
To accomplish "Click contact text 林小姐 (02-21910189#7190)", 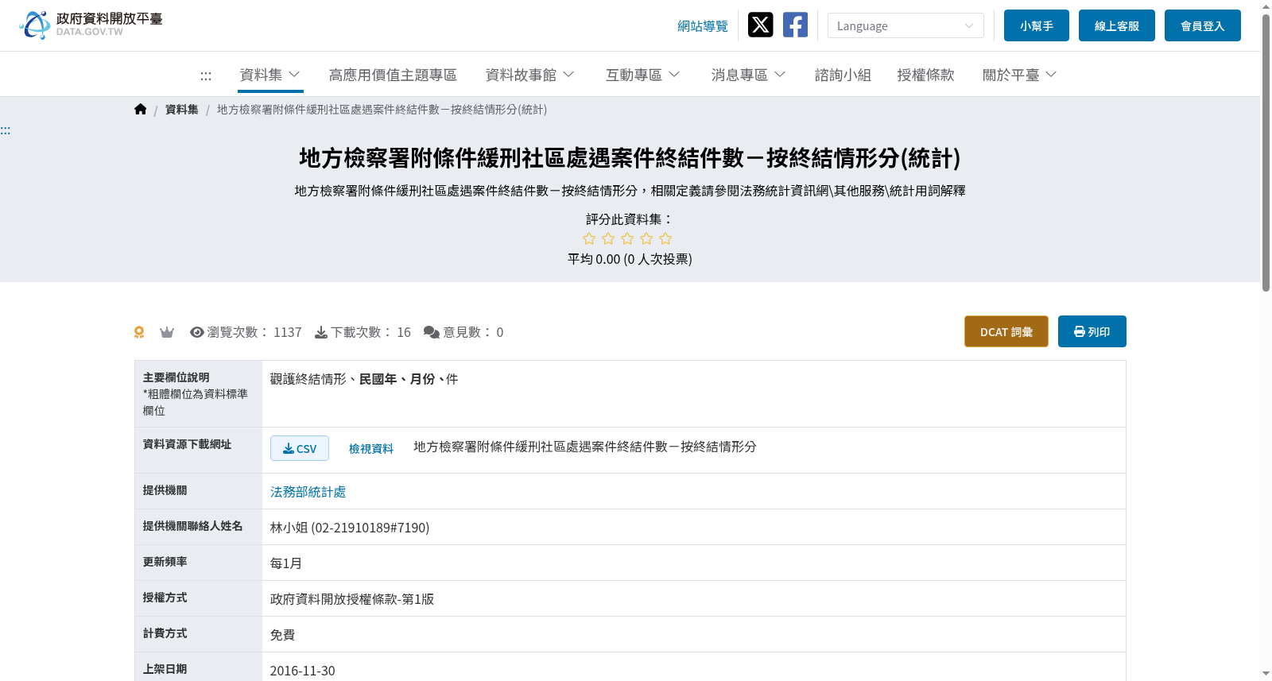I will [350, 528].
